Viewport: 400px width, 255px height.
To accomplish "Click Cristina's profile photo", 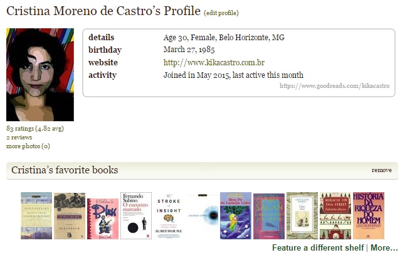I will 40,75.
